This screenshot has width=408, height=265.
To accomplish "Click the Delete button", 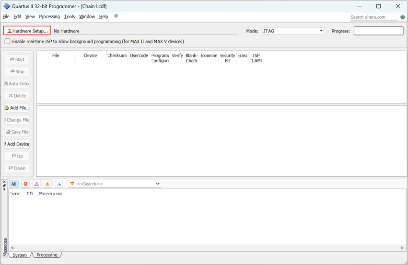I will tap(17, 96).
